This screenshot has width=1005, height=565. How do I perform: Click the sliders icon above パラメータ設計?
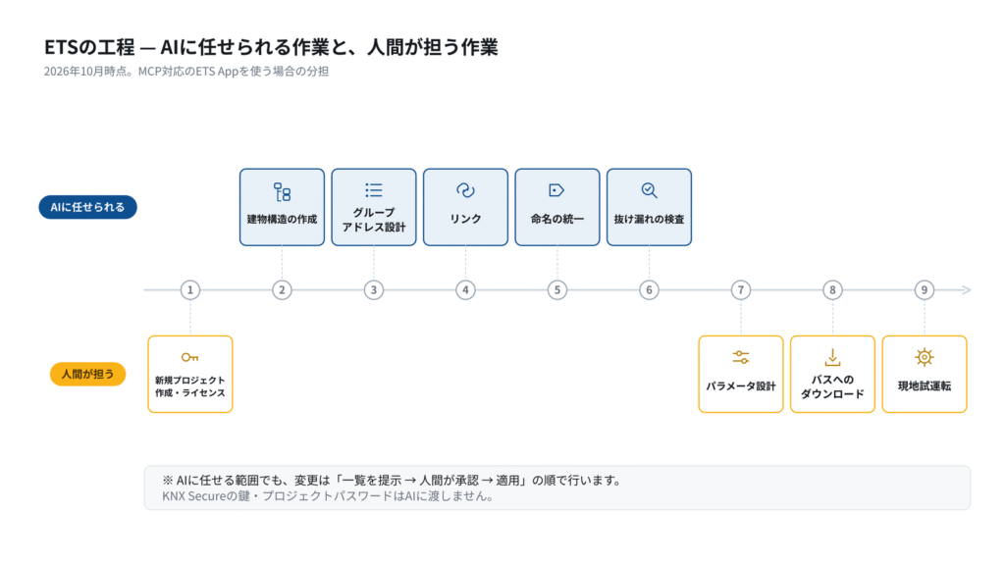pyautogui.click(x=741, y=357)
